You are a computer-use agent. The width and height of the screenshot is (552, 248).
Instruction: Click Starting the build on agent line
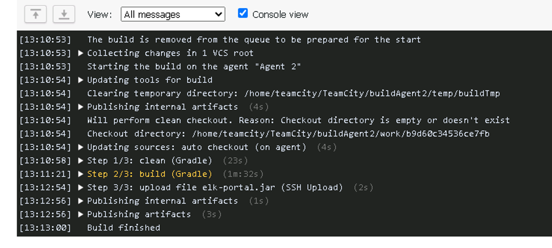[x=194, y=67]
